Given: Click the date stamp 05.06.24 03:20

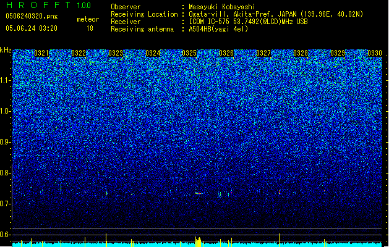Looking at the screenshot, I should point(32,28).
